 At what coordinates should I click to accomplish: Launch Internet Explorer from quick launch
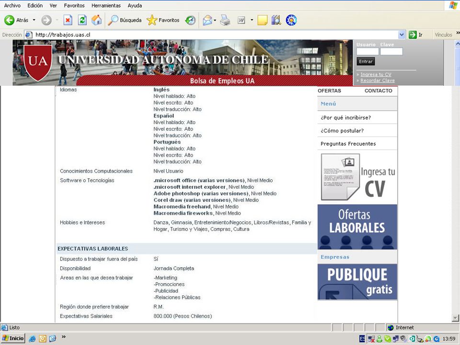[32, 339]
